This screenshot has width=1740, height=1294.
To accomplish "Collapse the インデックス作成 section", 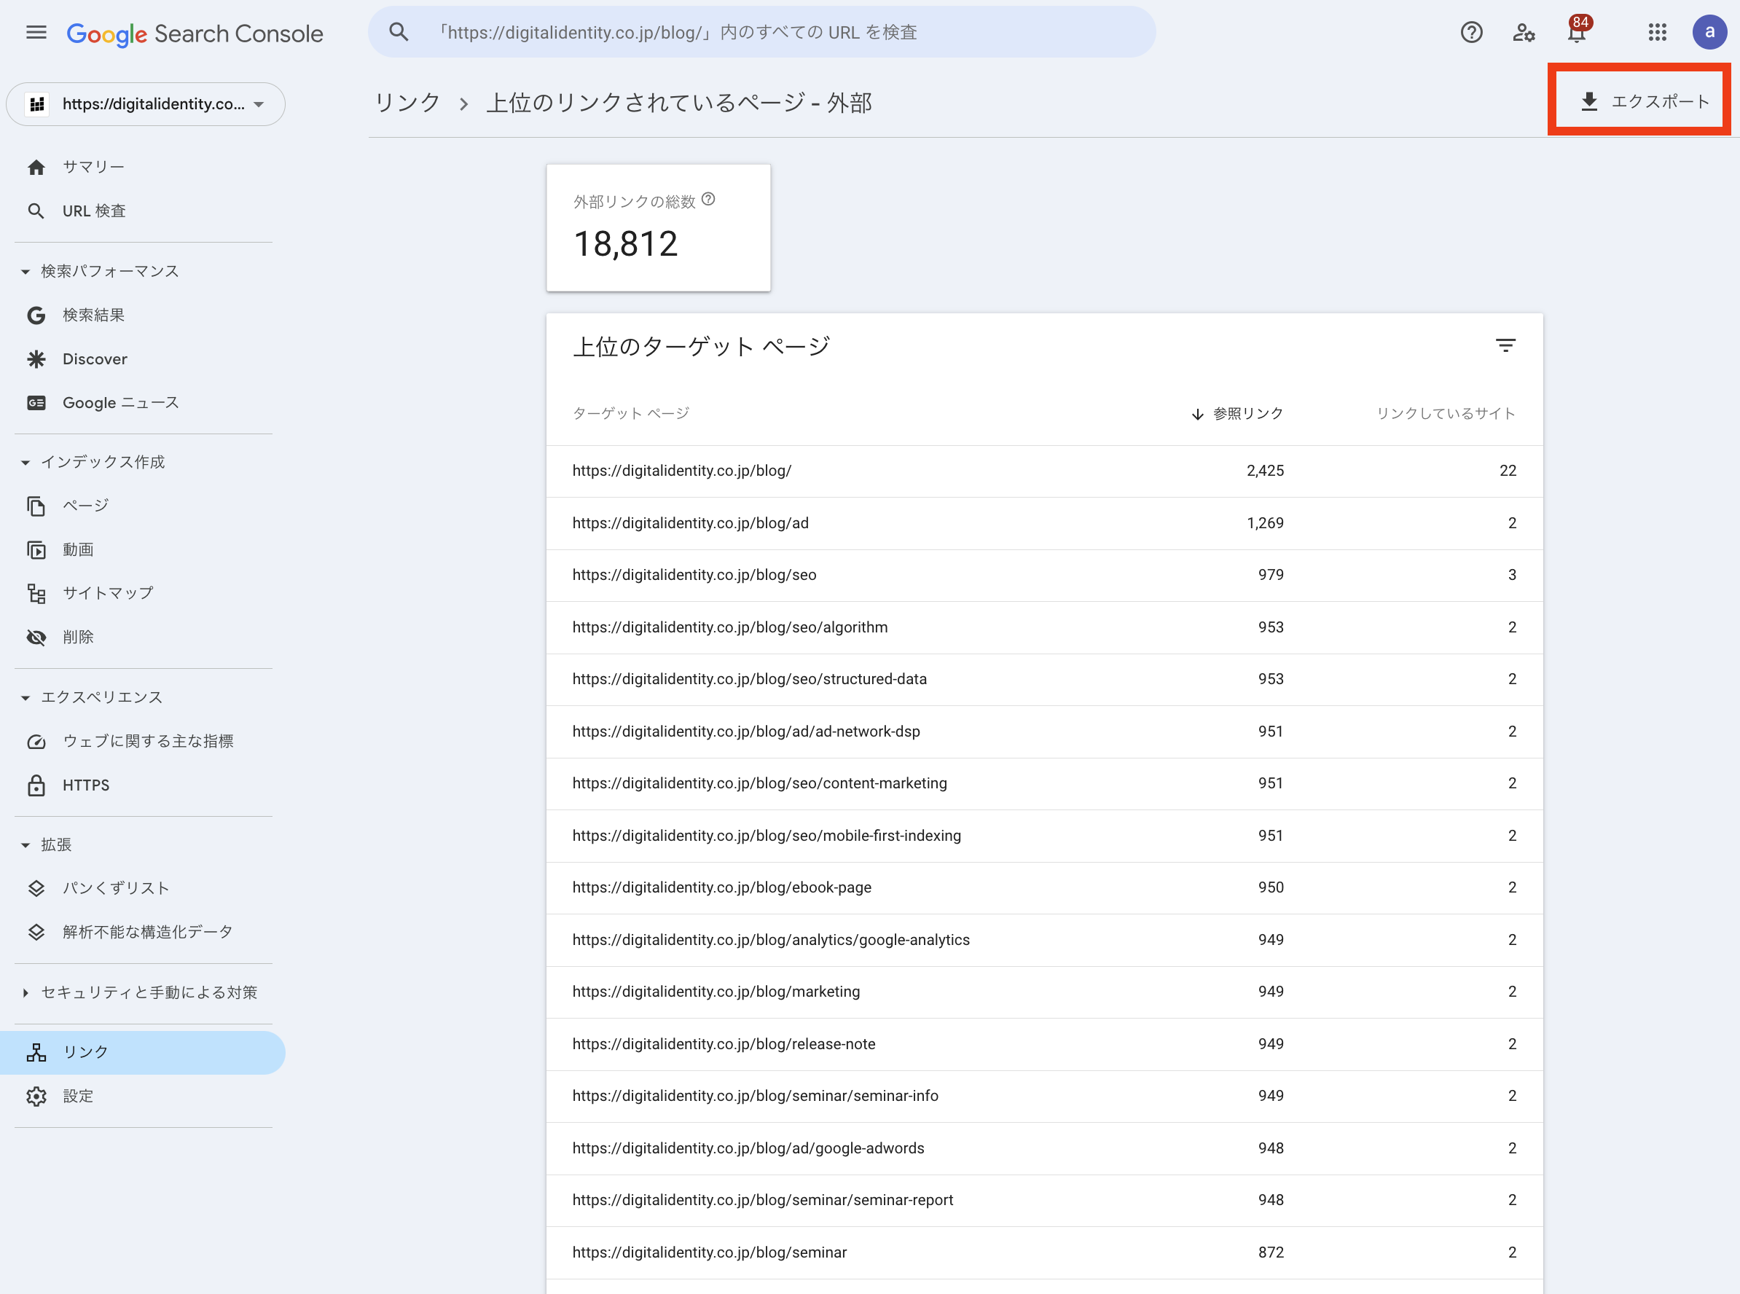I will (25, 463).
